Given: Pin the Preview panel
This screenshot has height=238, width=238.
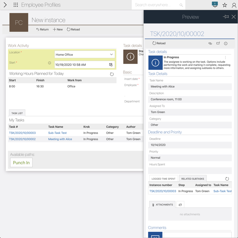Looking at the screenshot, I should (x=226, y=17).
